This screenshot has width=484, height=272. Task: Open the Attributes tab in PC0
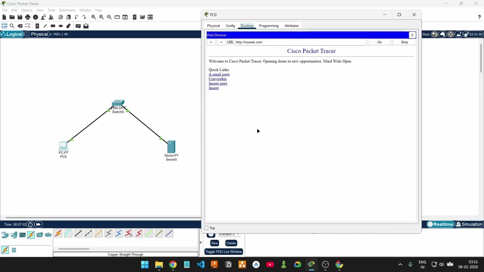[292, 26]
